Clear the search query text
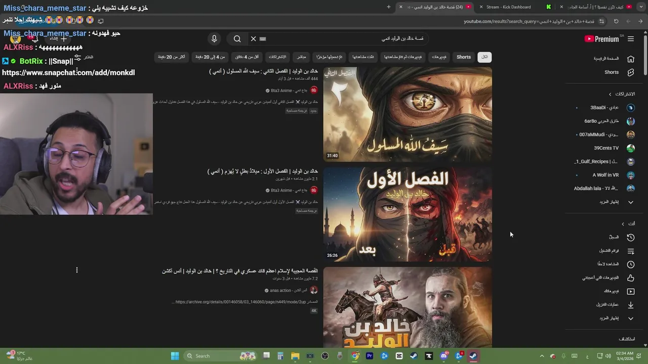 pos(254,39)
